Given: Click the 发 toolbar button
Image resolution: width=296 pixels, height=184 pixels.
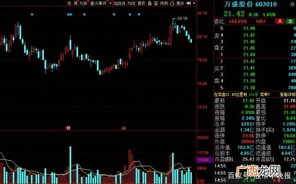Looking at the screenshot, I should [x=69, y=3].
